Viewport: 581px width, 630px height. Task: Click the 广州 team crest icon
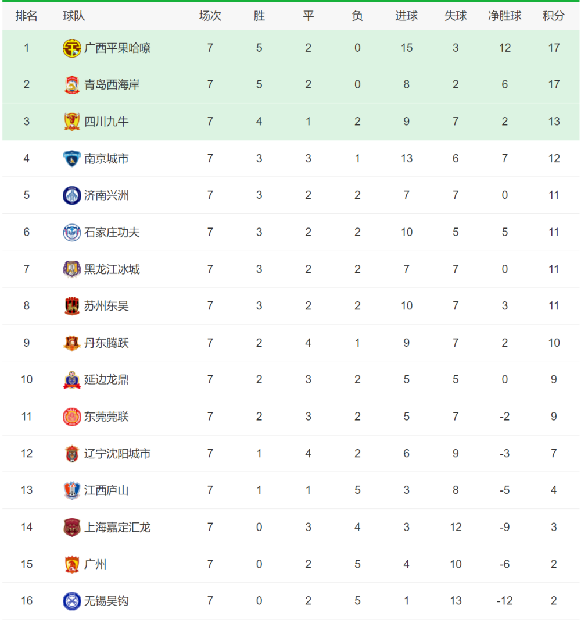point(72,564)
